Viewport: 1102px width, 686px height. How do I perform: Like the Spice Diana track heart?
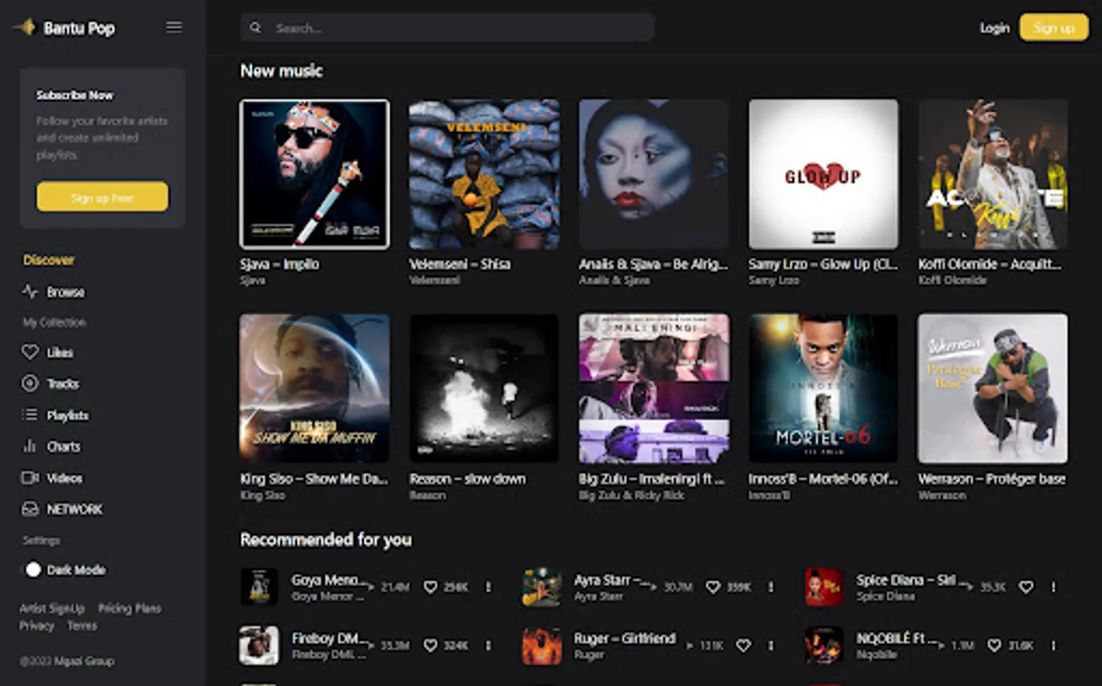1026,587
